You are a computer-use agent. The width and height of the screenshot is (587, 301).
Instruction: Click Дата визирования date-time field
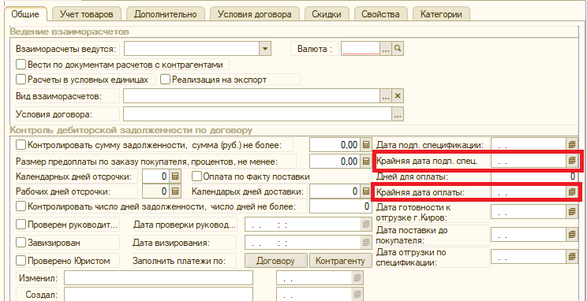(x=302, y=243)
